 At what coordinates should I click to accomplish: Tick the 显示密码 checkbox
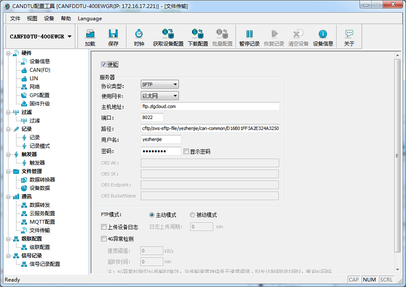pos(186,152)
